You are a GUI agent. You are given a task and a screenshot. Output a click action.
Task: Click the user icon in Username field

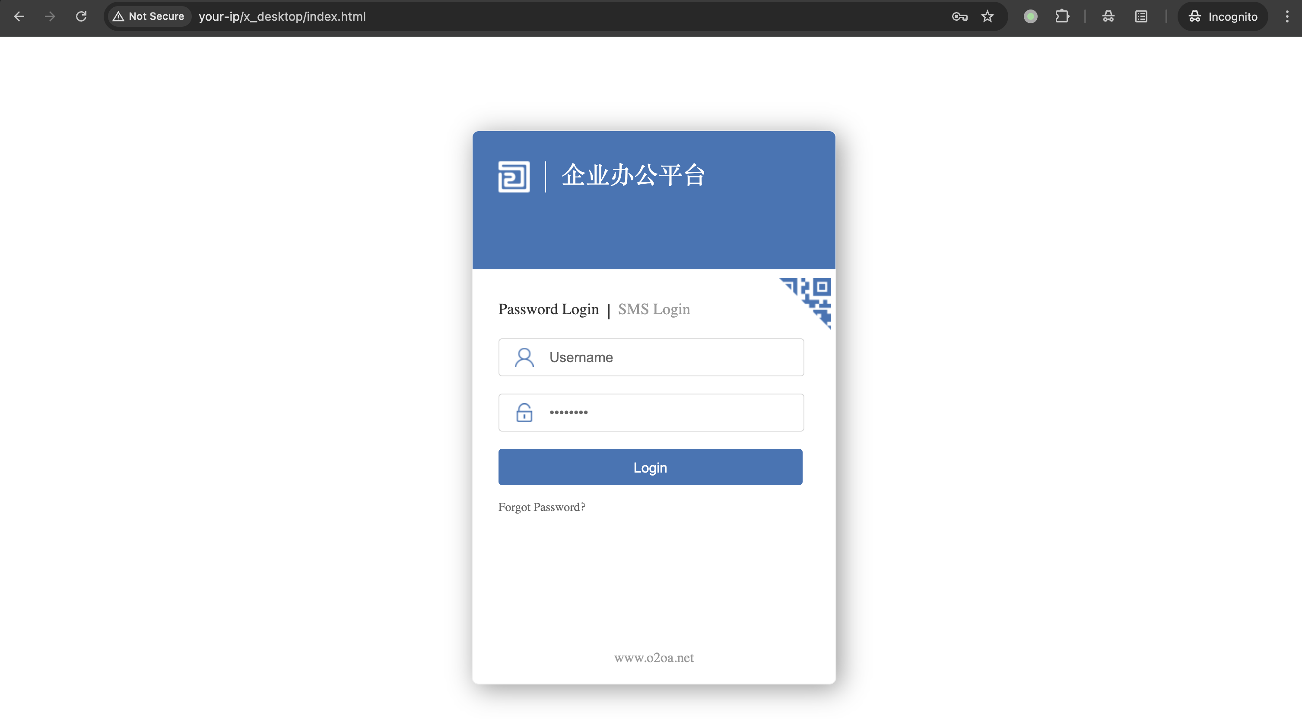tap(524, 357)
